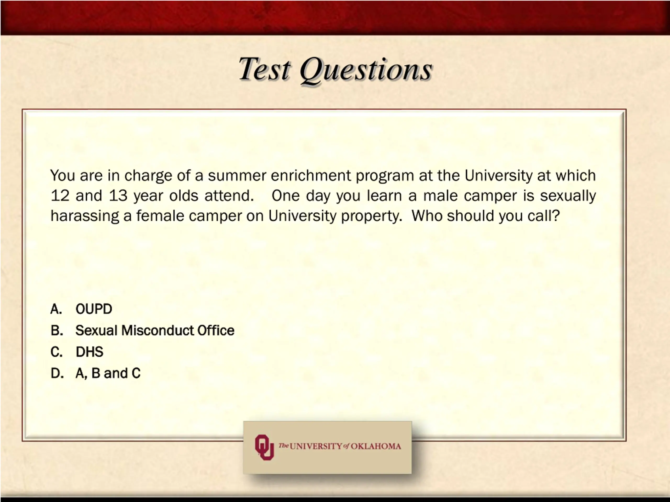Click the interlocking OU logo icon
The image size is (670, 502).
pos(264,447)
